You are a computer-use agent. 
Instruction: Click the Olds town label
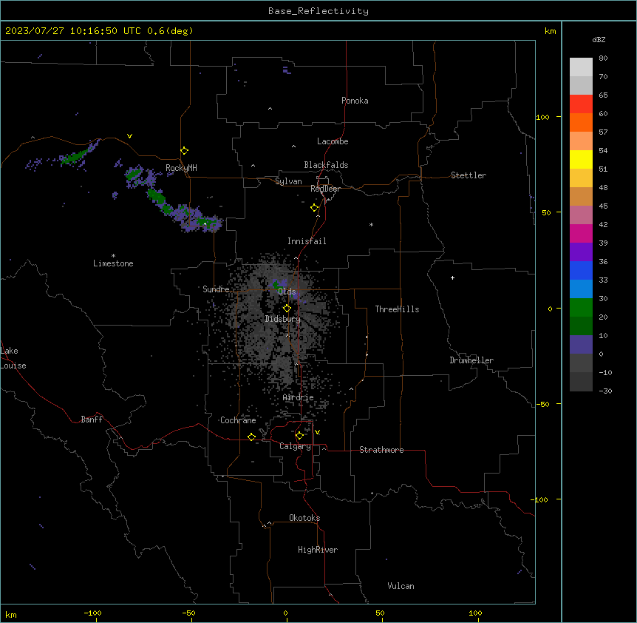click(x=287, y=292)
